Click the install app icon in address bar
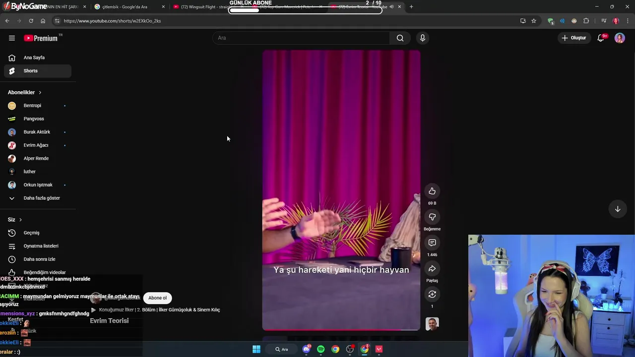 point(523,21)
